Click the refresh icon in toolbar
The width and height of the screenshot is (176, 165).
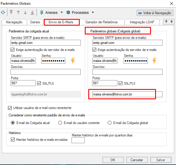(x=3, y=12)
